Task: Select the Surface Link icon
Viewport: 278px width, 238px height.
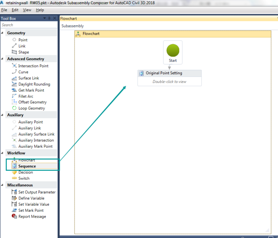Action: pos(14,78)
